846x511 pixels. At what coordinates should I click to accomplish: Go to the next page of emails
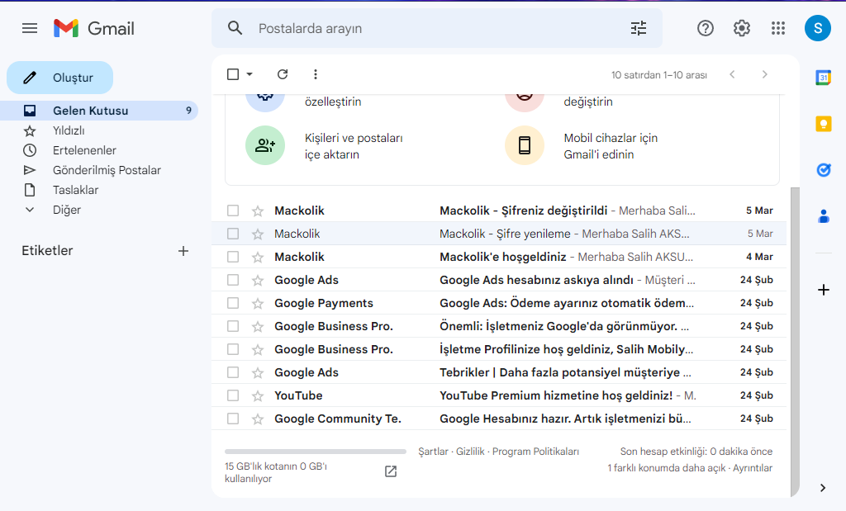pyautogui.click(x=764, y=74)
